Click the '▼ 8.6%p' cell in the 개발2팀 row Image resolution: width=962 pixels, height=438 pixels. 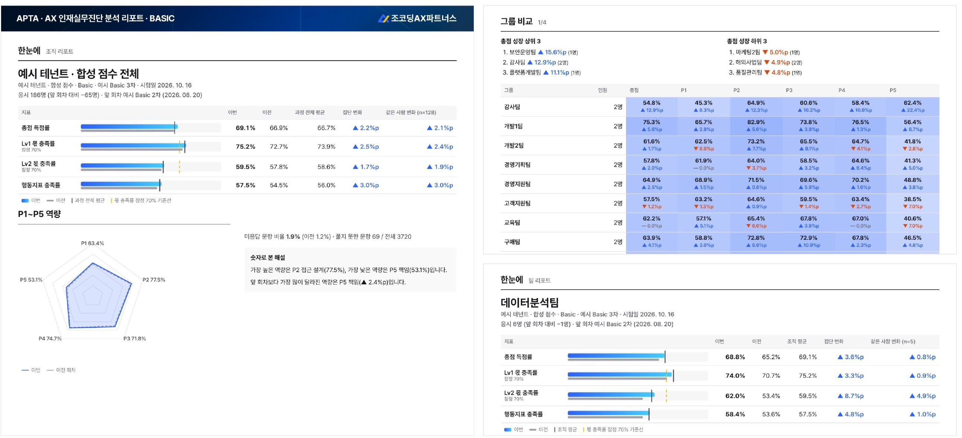point(704,148)
